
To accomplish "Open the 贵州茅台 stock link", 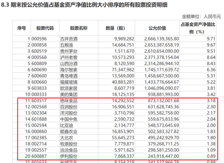I will tap(69, 51).
